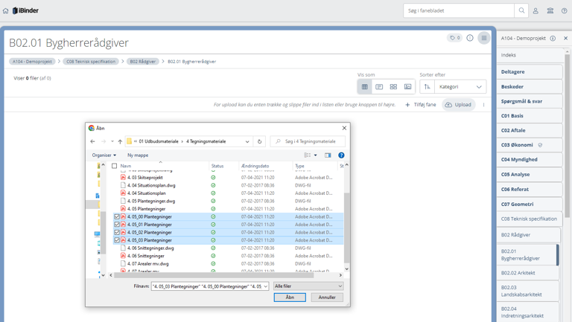Click the sort direction icon
Image resolution: width=572 pixels, height=322 pixels.
[x=428, y=87]
